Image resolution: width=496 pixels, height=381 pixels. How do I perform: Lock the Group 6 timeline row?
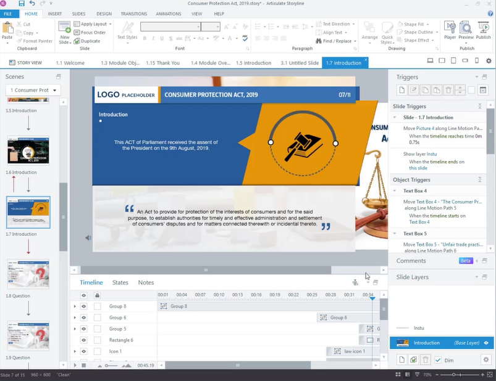tap(98, 317)
